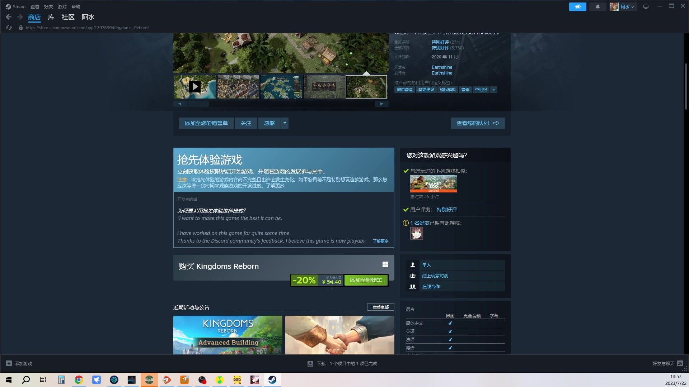Open the Earthshine developer link
Viewport: 689px width, 387px height.
coord(442,67)
